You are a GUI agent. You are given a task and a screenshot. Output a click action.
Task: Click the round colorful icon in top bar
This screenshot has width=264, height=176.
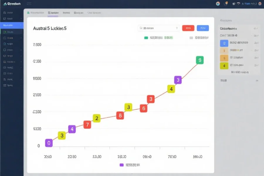click(x=218, y=4)
